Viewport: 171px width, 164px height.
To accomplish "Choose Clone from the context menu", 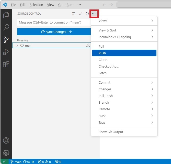I will coord(124,60).
